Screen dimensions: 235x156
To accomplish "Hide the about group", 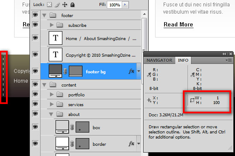I will click(x=35, y=114).
